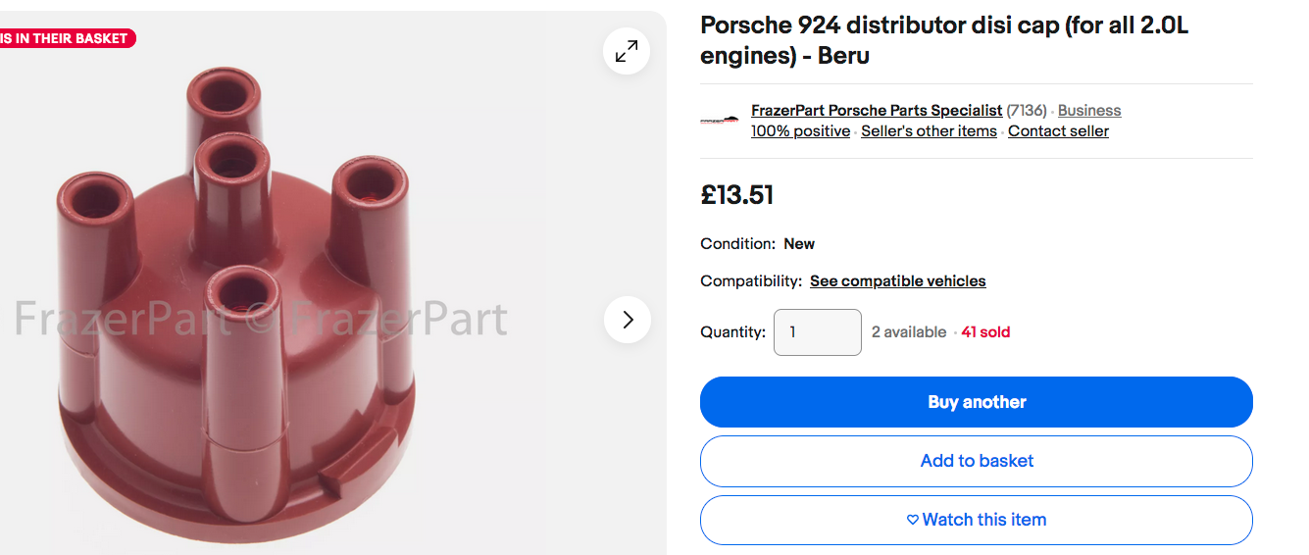View the seller's 7136 feedback score
Image resolution: width=1309 pixels, height=555 pixels.
[x=1027, y=111]
